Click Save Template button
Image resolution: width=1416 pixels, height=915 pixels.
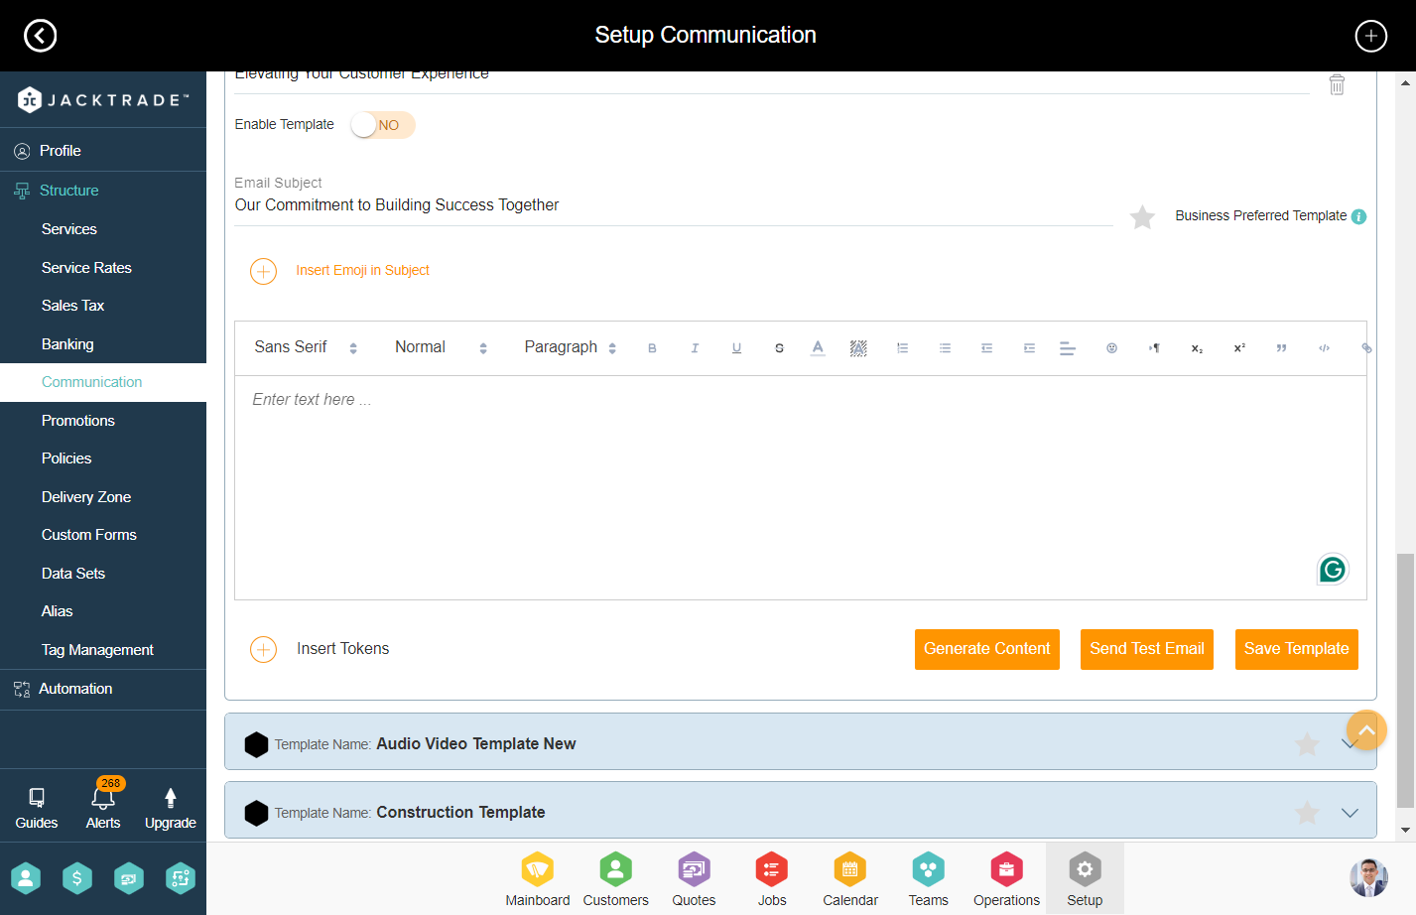pyautogui.click(x=1296, y=649)
